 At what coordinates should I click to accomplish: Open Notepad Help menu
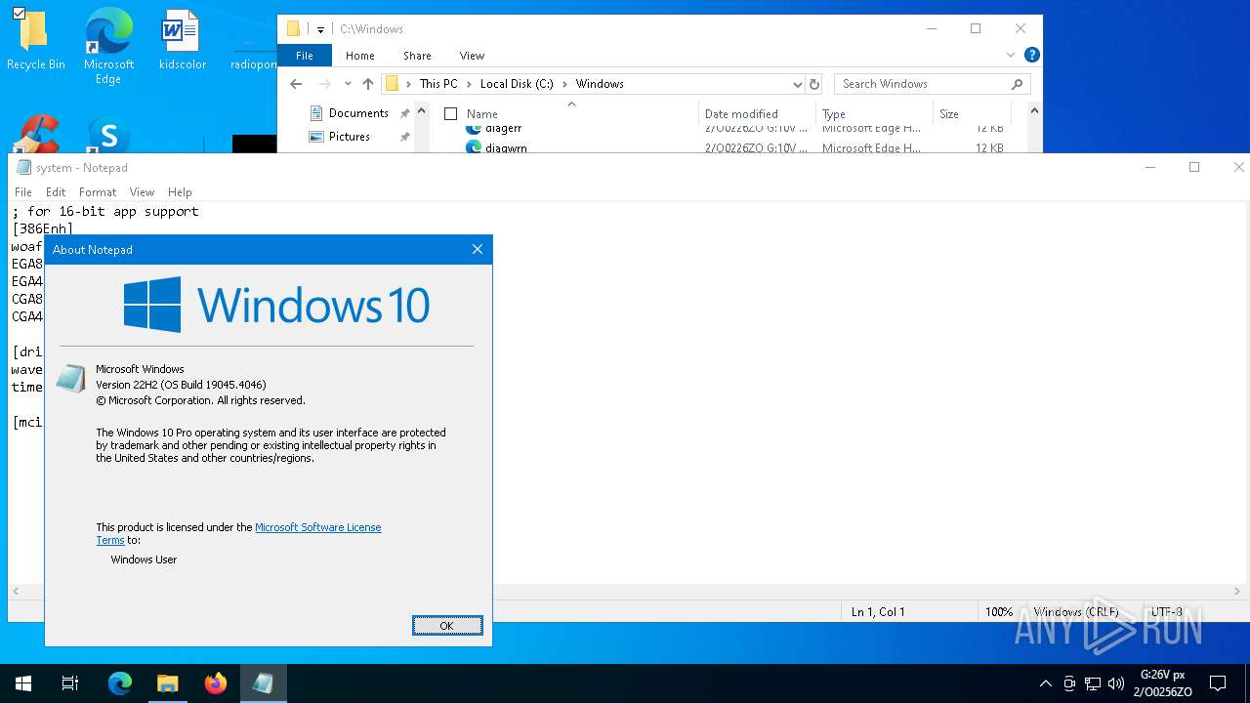tap(180, 192)
